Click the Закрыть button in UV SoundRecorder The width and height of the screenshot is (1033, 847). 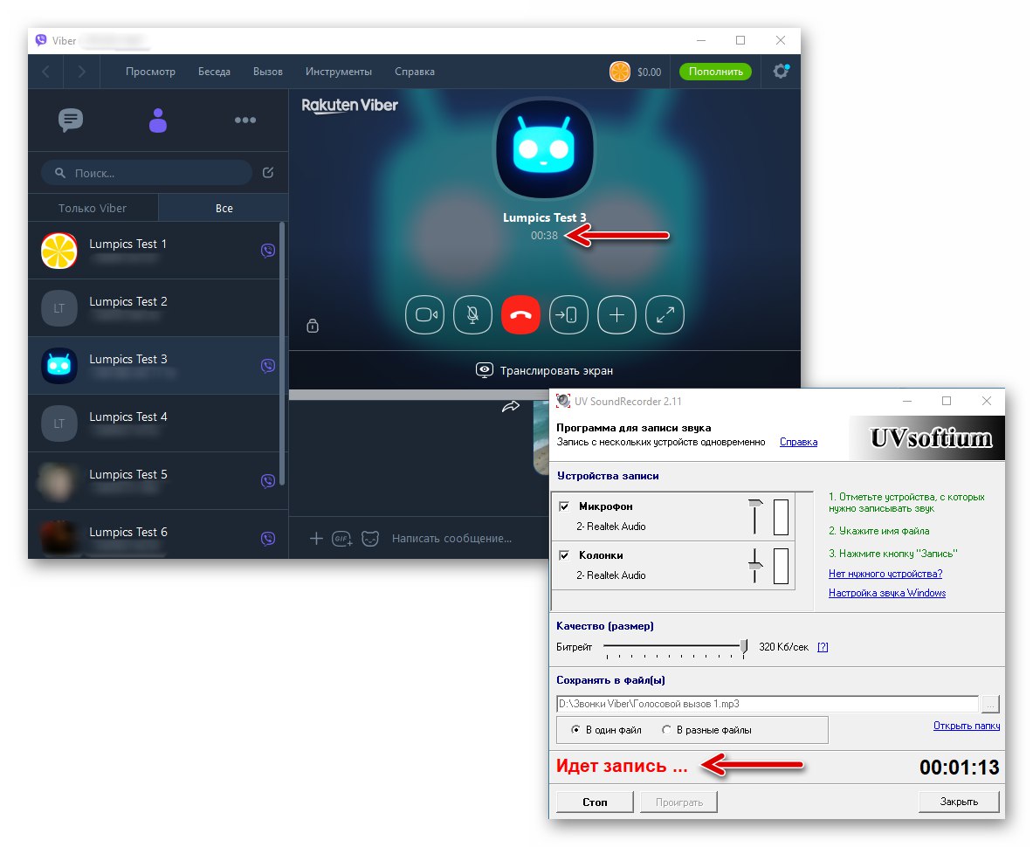pyautogui.click(x=959, y=802)
